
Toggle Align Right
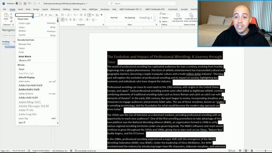click(70, 20)
